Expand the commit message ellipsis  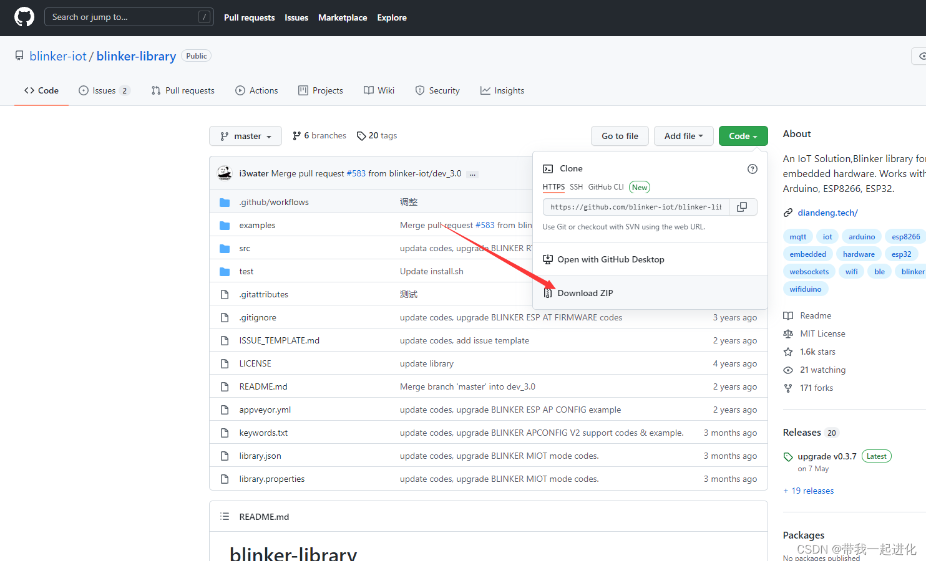[x=473, y=174]
